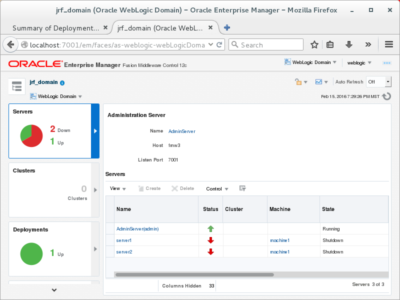Click the '2 Down' servers count
Viewport: 400px width, 300px height.
click(60, 129)
